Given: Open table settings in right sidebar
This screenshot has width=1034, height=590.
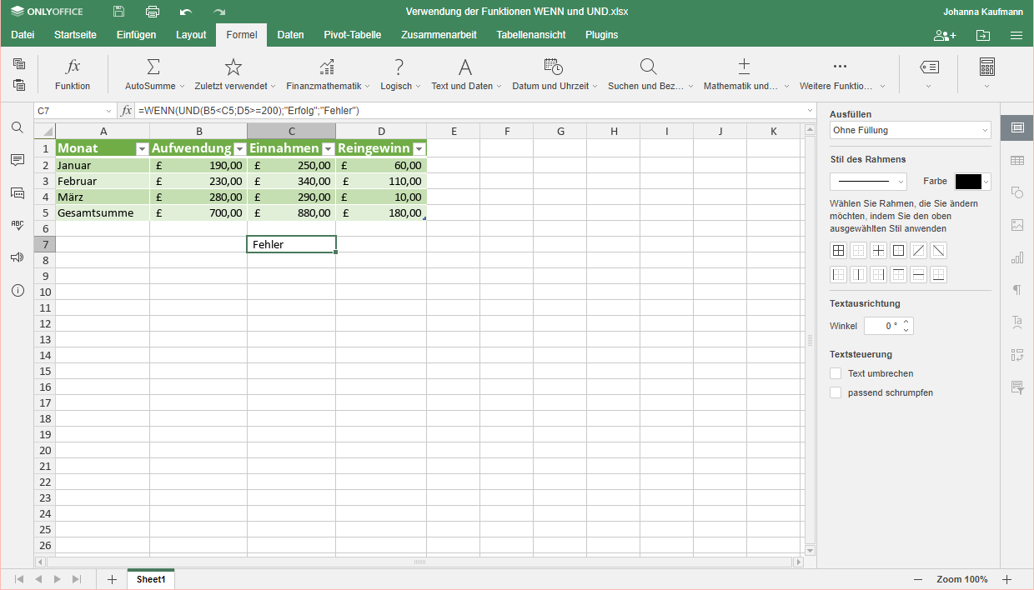Looking at the screenshot, I should tap(1016, 160).
